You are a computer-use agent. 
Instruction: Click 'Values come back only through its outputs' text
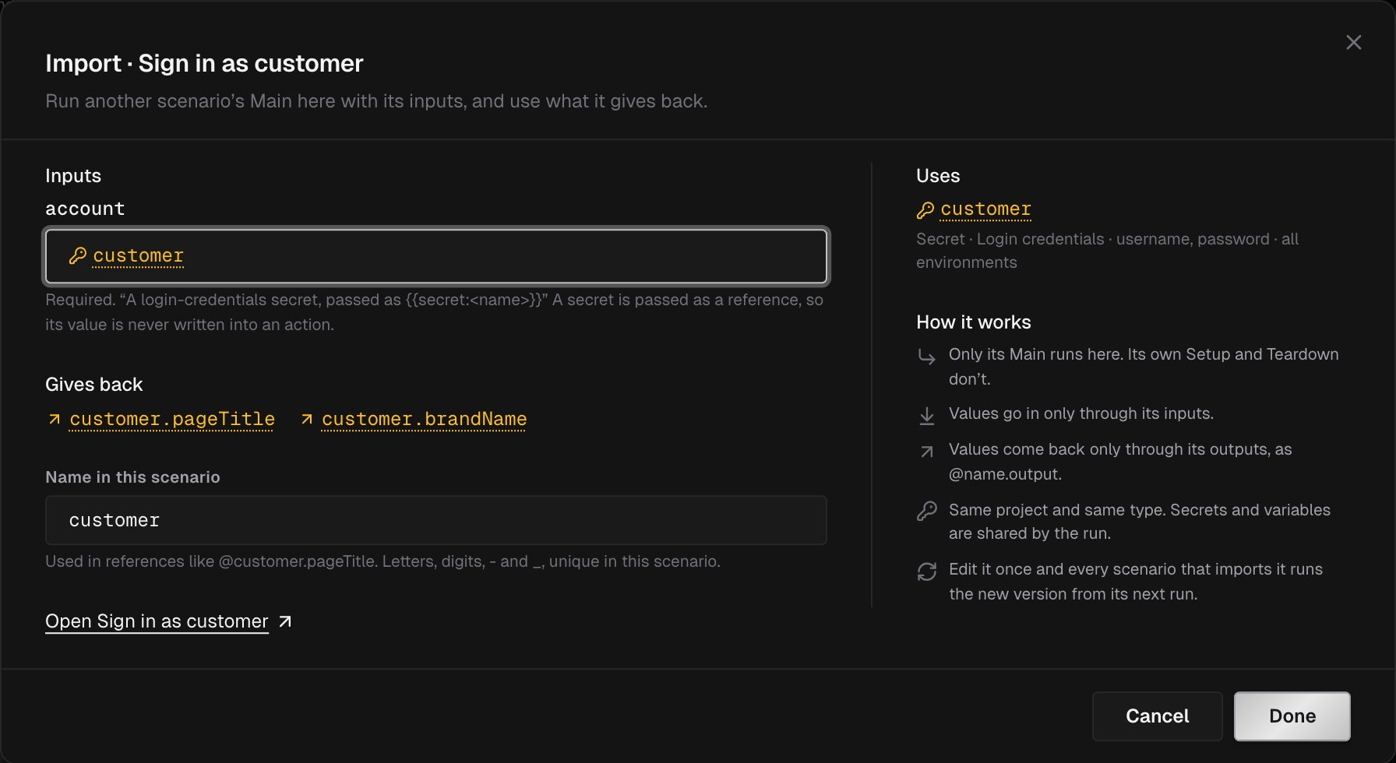[x=1120, y=462]
